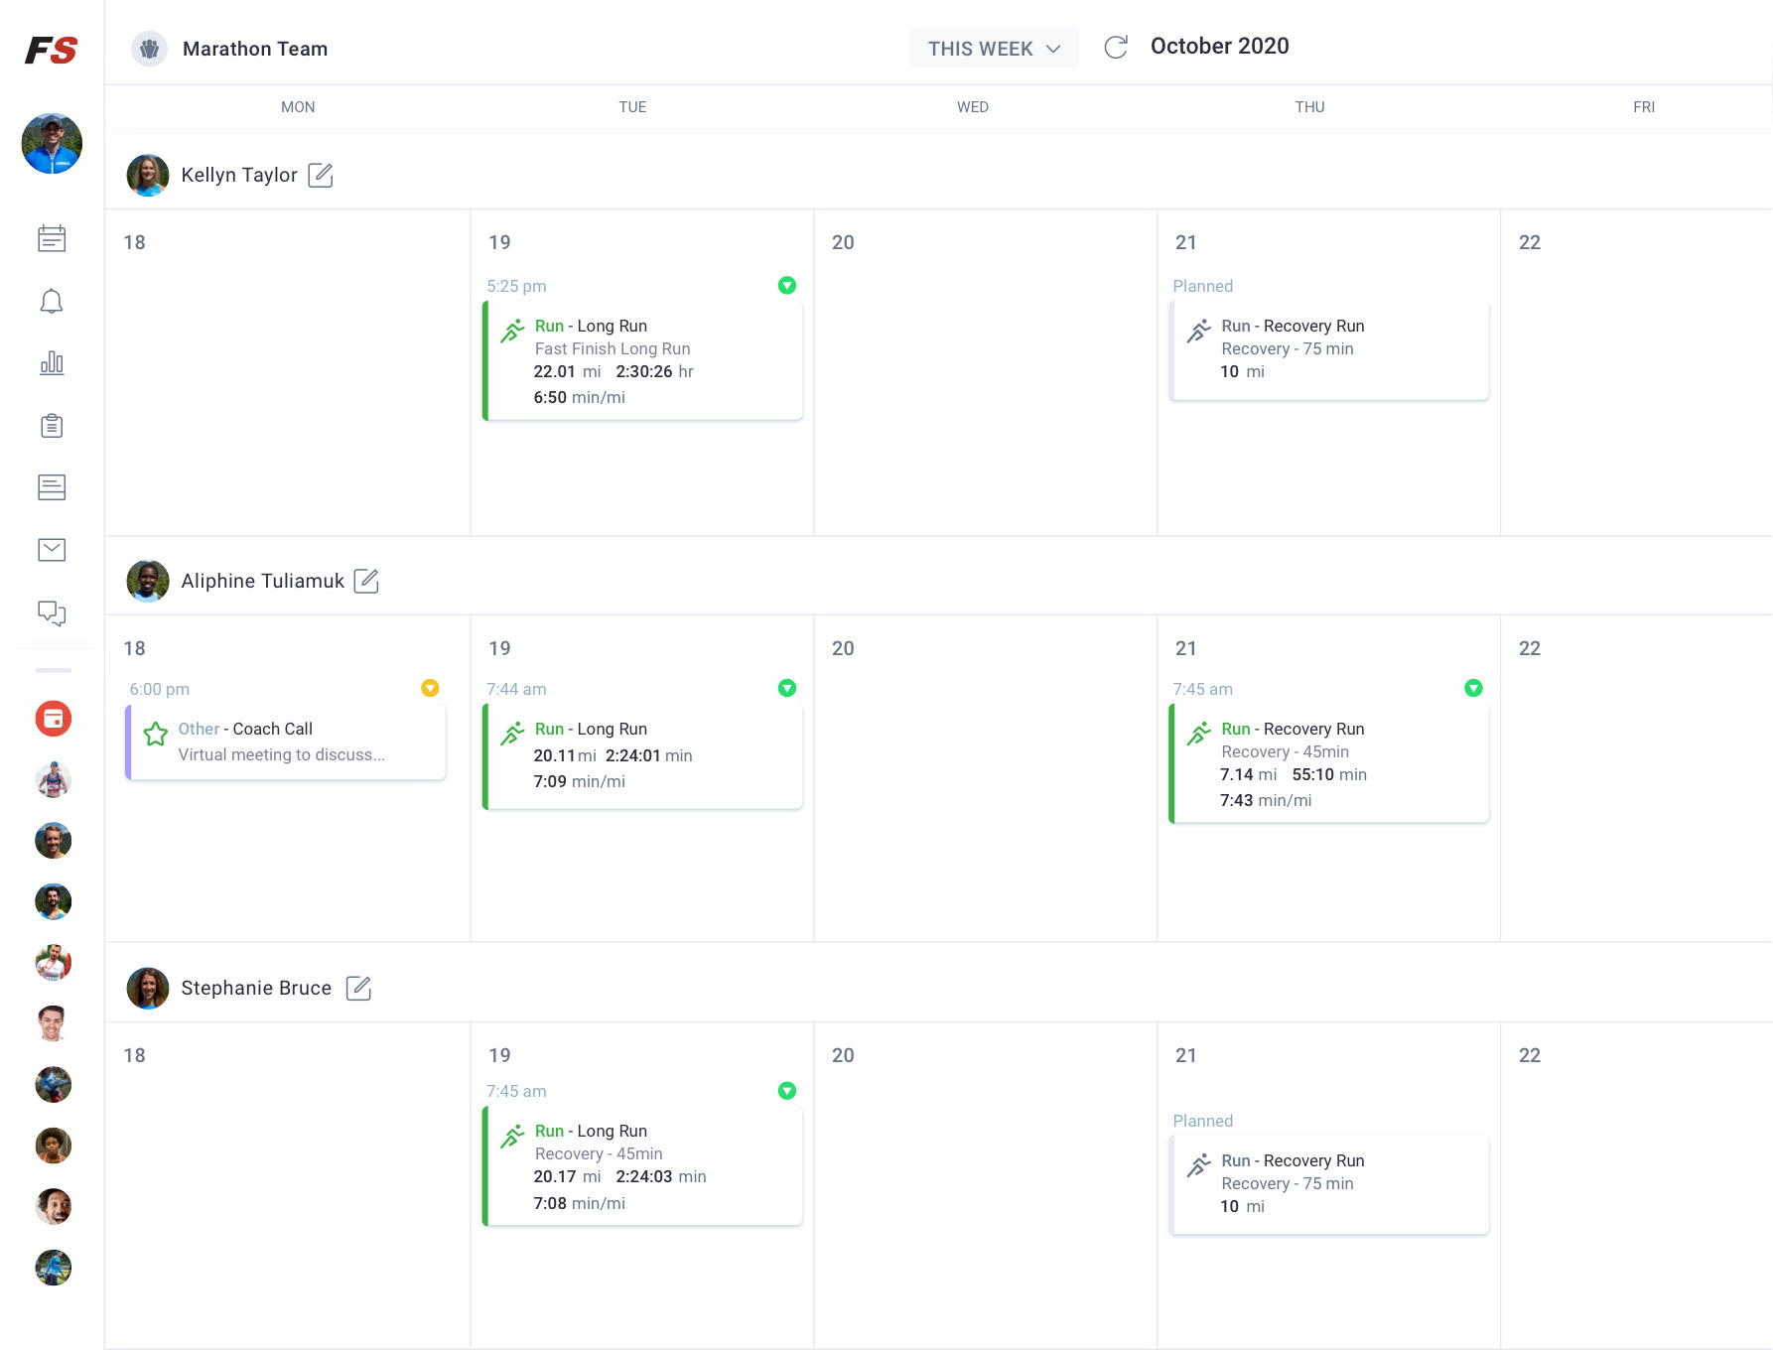The image size is (1773, 1350).
Task: Click the Marathon Team group header
Action: (x=254, y=49)
